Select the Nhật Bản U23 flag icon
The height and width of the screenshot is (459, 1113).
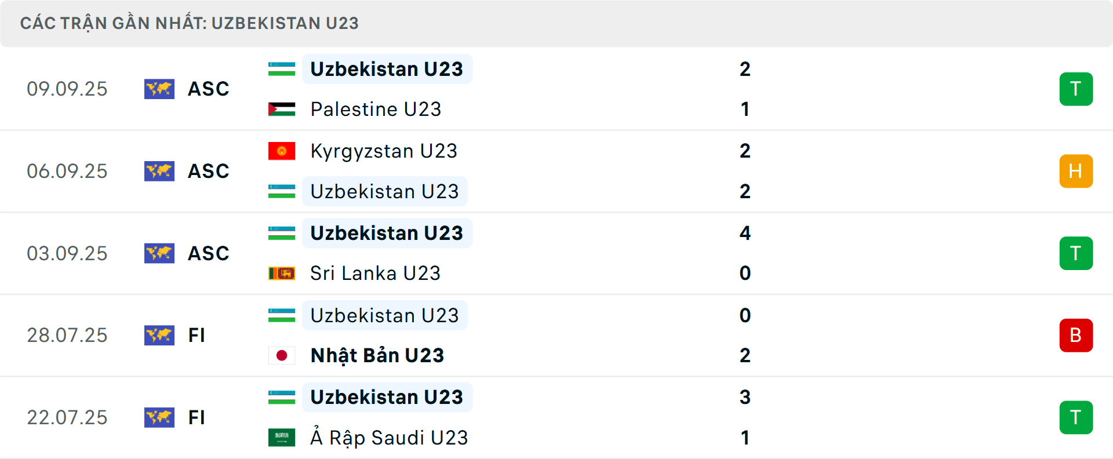(282, 355)
